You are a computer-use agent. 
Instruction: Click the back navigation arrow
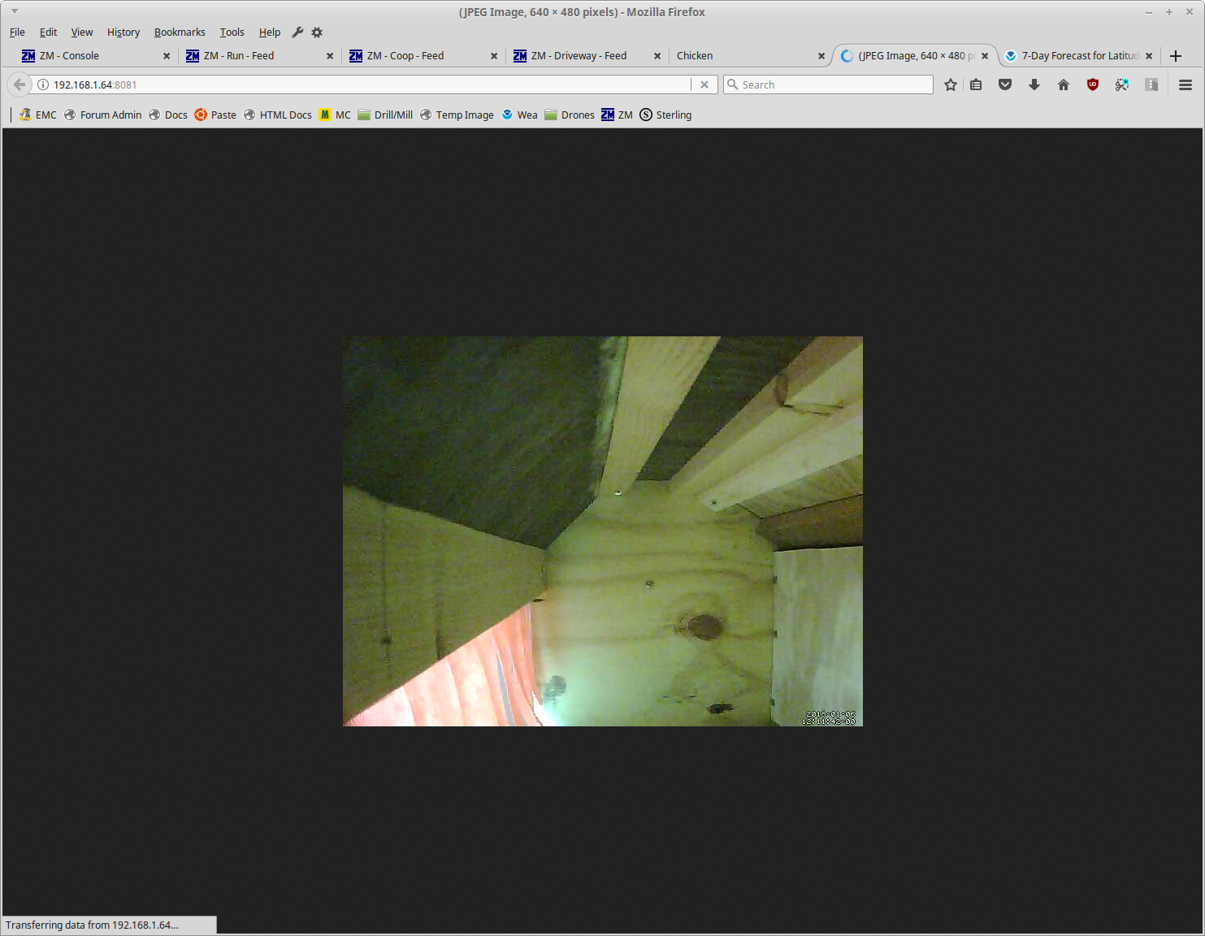point(20,84)
